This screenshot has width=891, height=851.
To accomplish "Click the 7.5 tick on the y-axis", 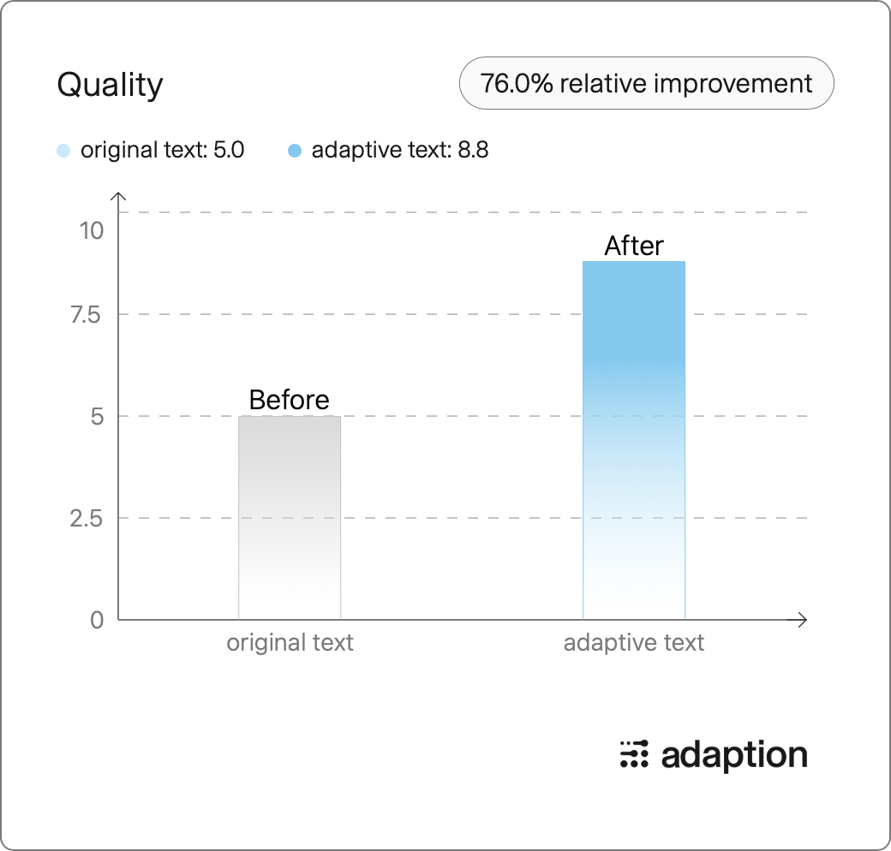I will pos(85,315).
